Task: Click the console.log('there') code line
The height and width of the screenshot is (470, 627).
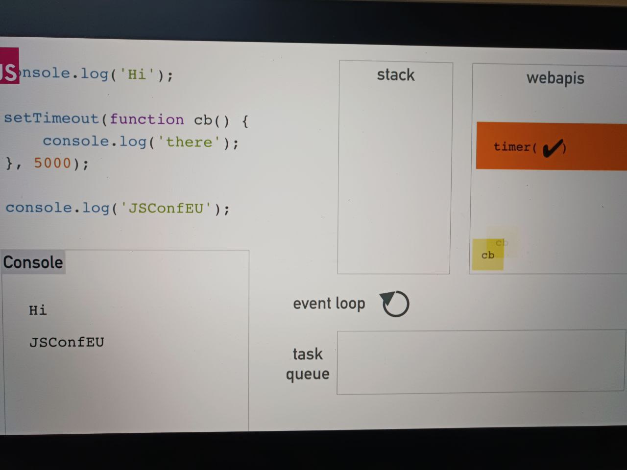Action: 141,142
